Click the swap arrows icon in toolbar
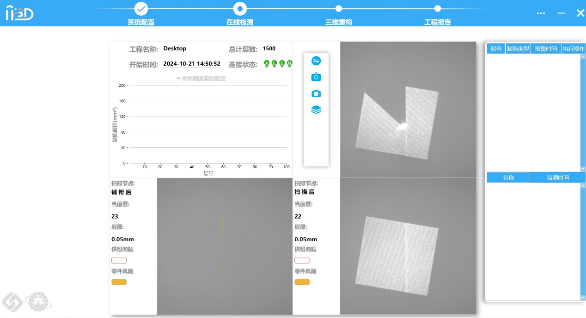Screen dimensions: 586x318 coord(316,61)
